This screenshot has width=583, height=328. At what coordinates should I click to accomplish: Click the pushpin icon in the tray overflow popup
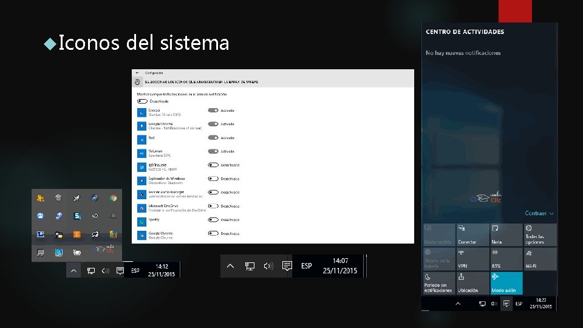pyautogui.click(x=77, y=198)
